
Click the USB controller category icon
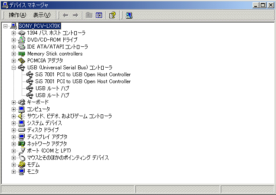click(x=22, y=68)
